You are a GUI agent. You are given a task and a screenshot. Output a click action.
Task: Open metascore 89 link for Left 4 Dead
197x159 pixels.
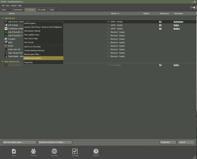point(160,25)
